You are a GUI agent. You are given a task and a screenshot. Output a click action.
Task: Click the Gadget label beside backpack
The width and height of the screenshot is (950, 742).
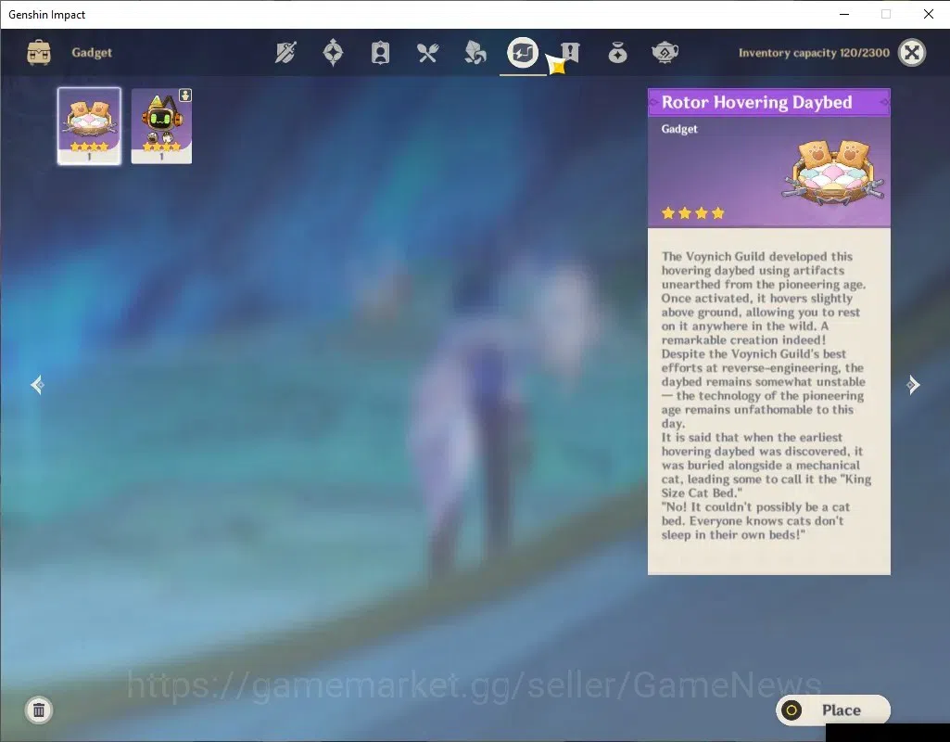coord(92,52)
